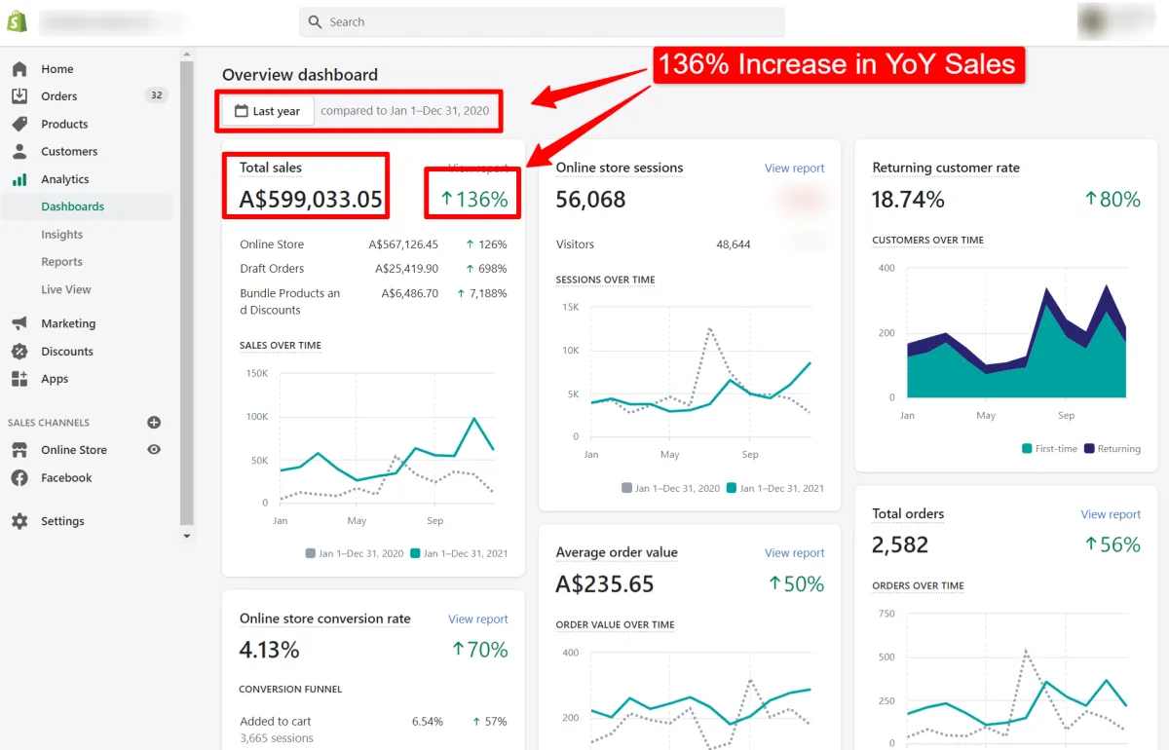
Task: Add a sales channel with plus icon
Action: [154, 423]
